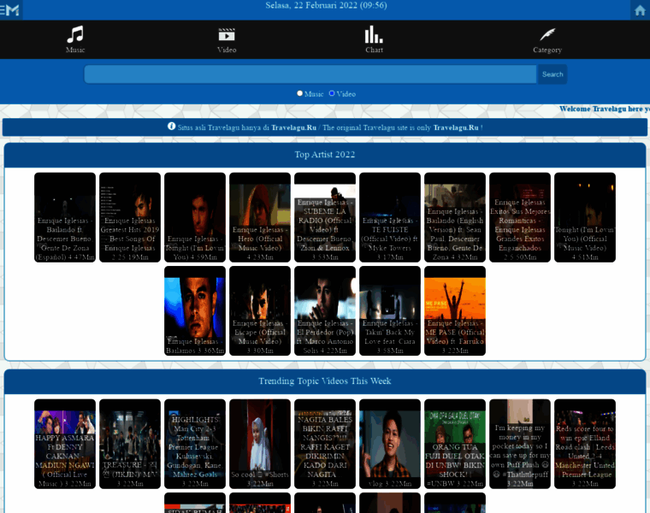Open Bailamos 3:36Min video thumbnail
The image size is (650, 513).
[195, 310]
